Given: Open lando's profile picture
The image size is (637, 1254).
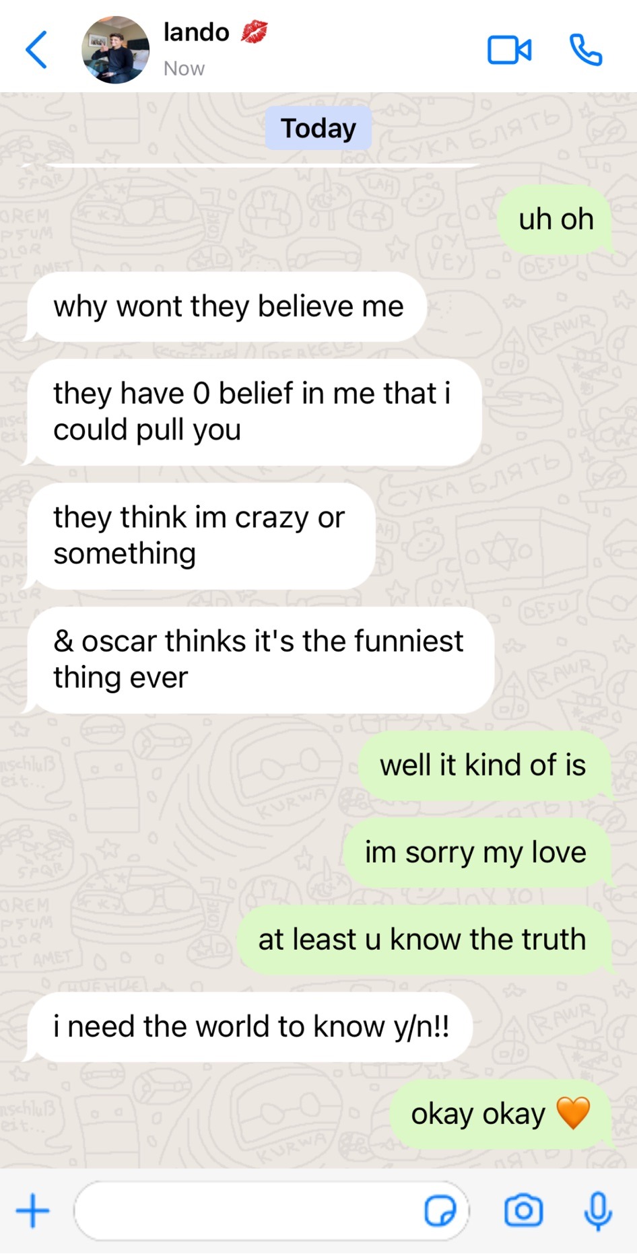Looking at the screenshot, I should (x=115, y=50).
